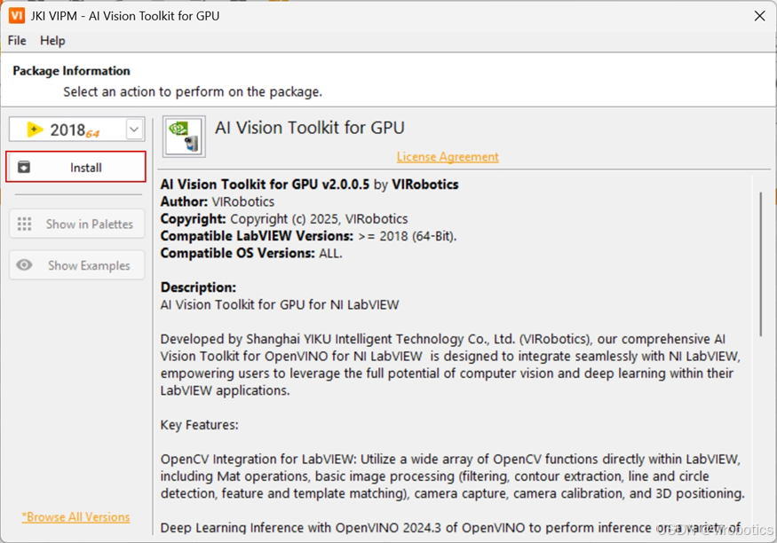Click 'AI Vision Toolkit for GPU for NI LabVIEW' line
Screen dimensions: 777x543
tap(280, 304)
